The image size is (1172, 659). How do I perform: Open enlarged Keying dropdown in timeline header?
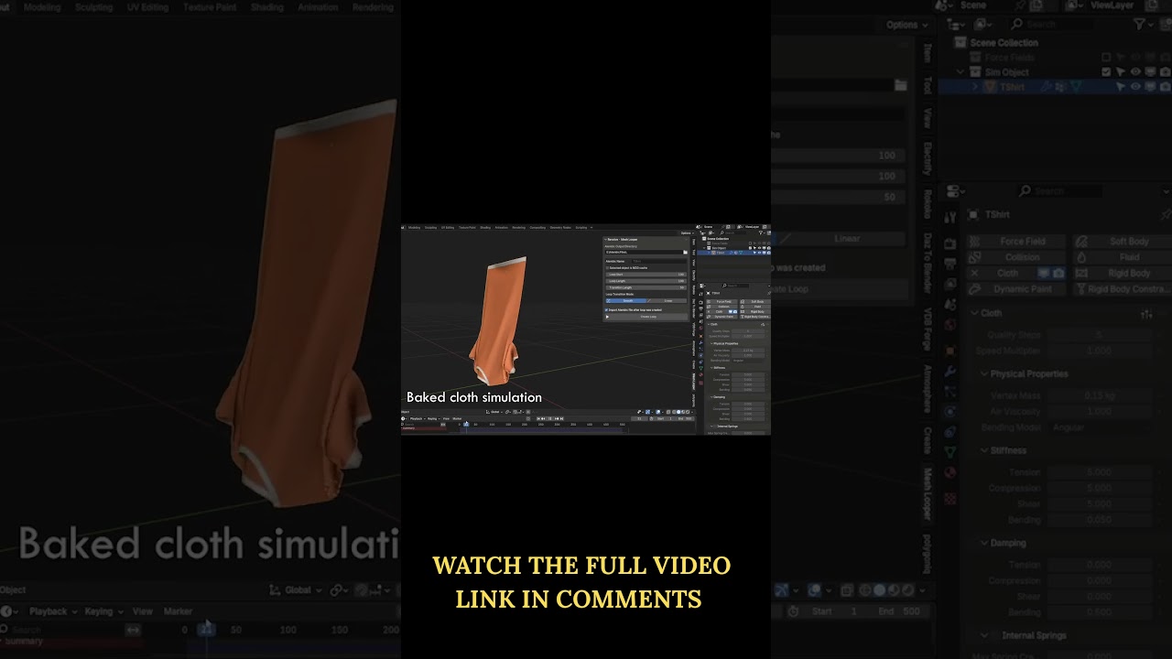(103, 611)
